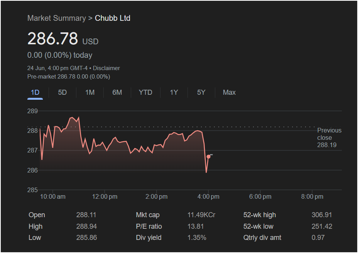Select the YTD range tab
Screen dimensions: 358x253
(145, 92)
